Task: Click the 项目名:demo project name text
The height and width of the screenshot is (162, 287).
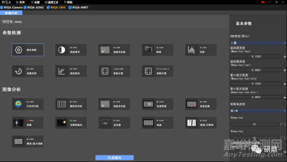Action: coord(12,22)
